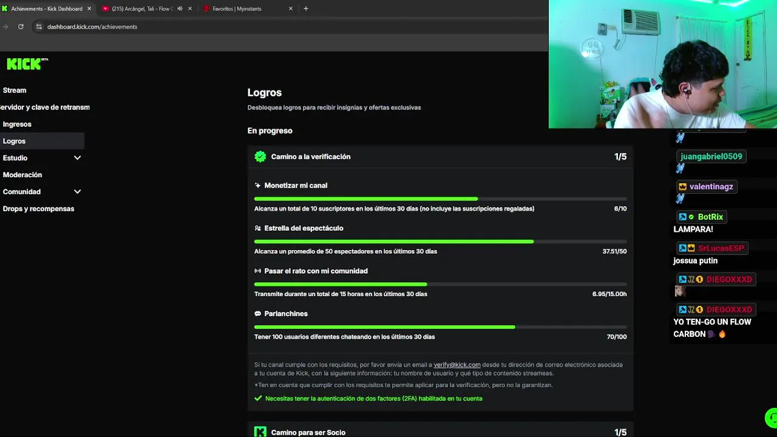The width and height of the screenshot is (777, 437).
Task: Click the broadcast icon beside Pasar el rato
Action: 258,271
